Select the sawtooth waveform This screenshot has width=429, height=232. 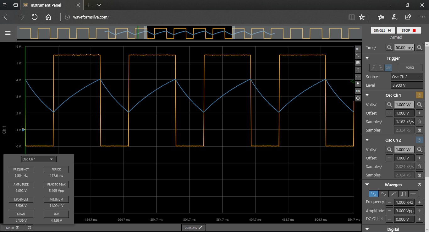393,194
